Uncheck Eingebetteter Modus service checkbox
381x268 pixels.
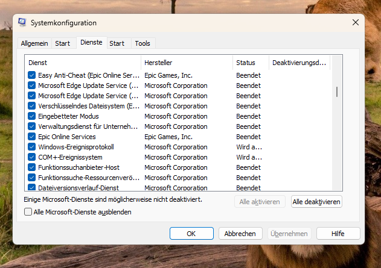(31, 116)
